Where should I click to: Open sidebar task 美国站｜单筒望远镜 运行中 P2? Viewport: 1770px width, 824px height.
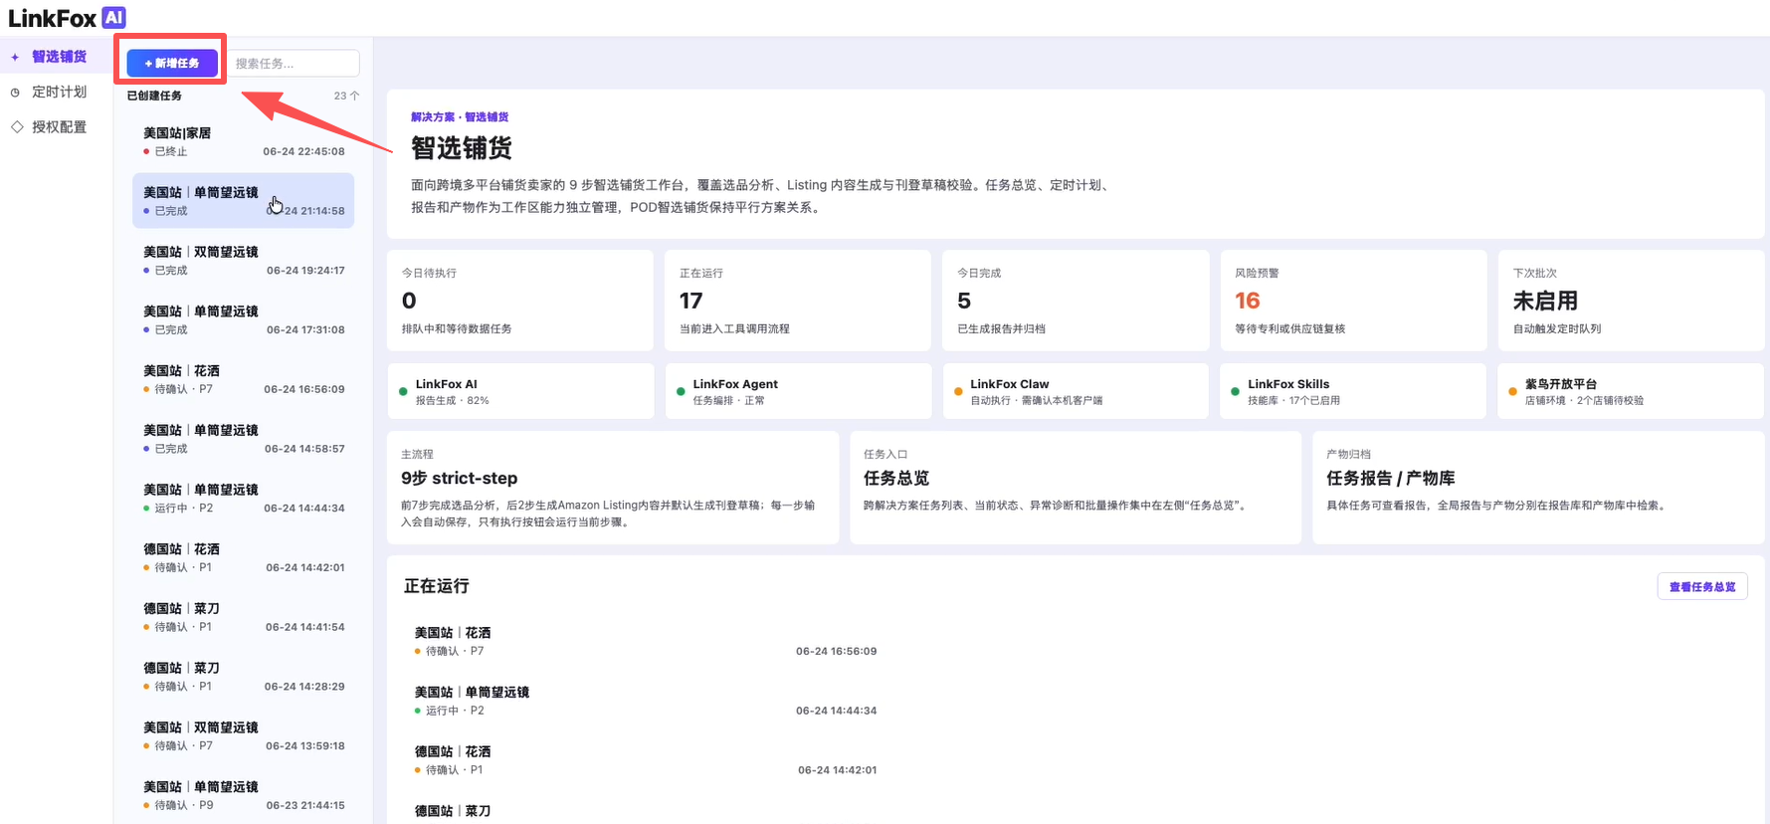tap(244, 498)
